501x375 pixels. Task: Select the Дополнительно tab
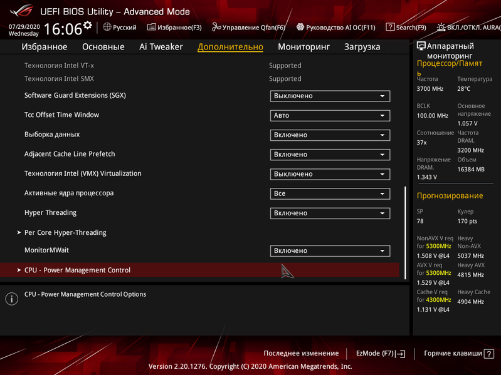tap(230, 47)
